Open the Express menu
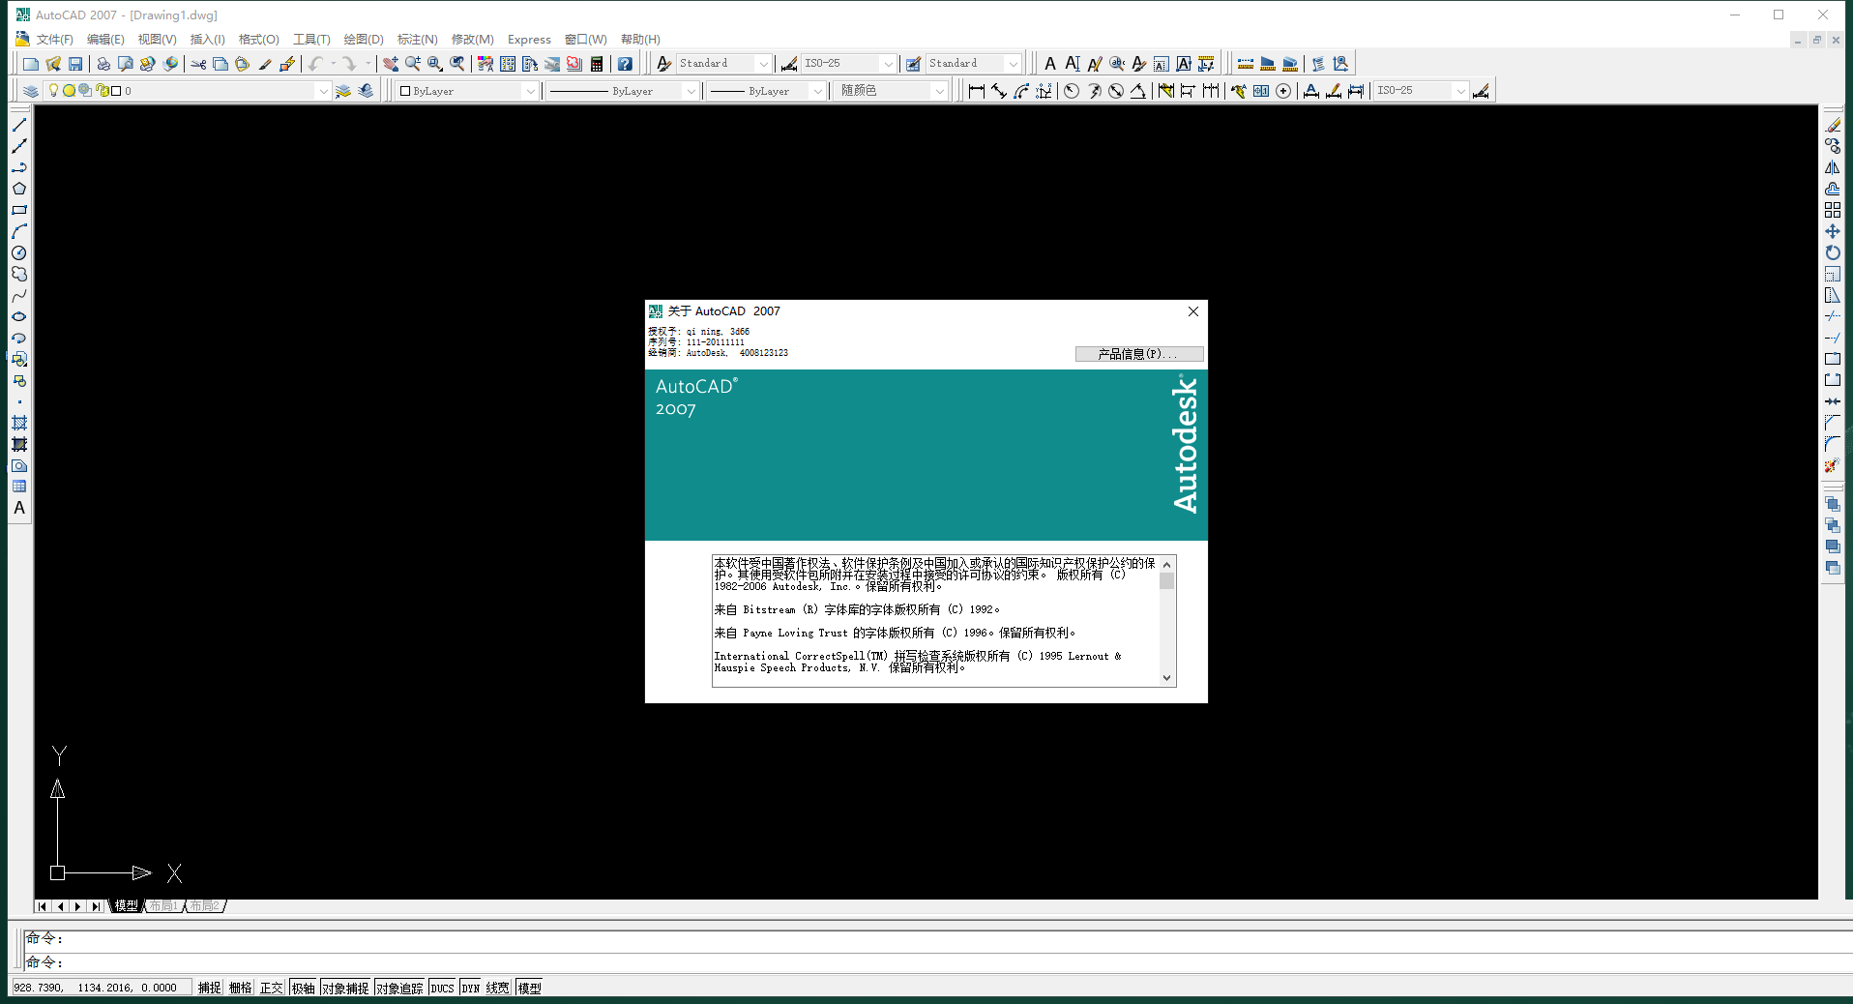This screenshot has width=1853, height=1004. 529,40
